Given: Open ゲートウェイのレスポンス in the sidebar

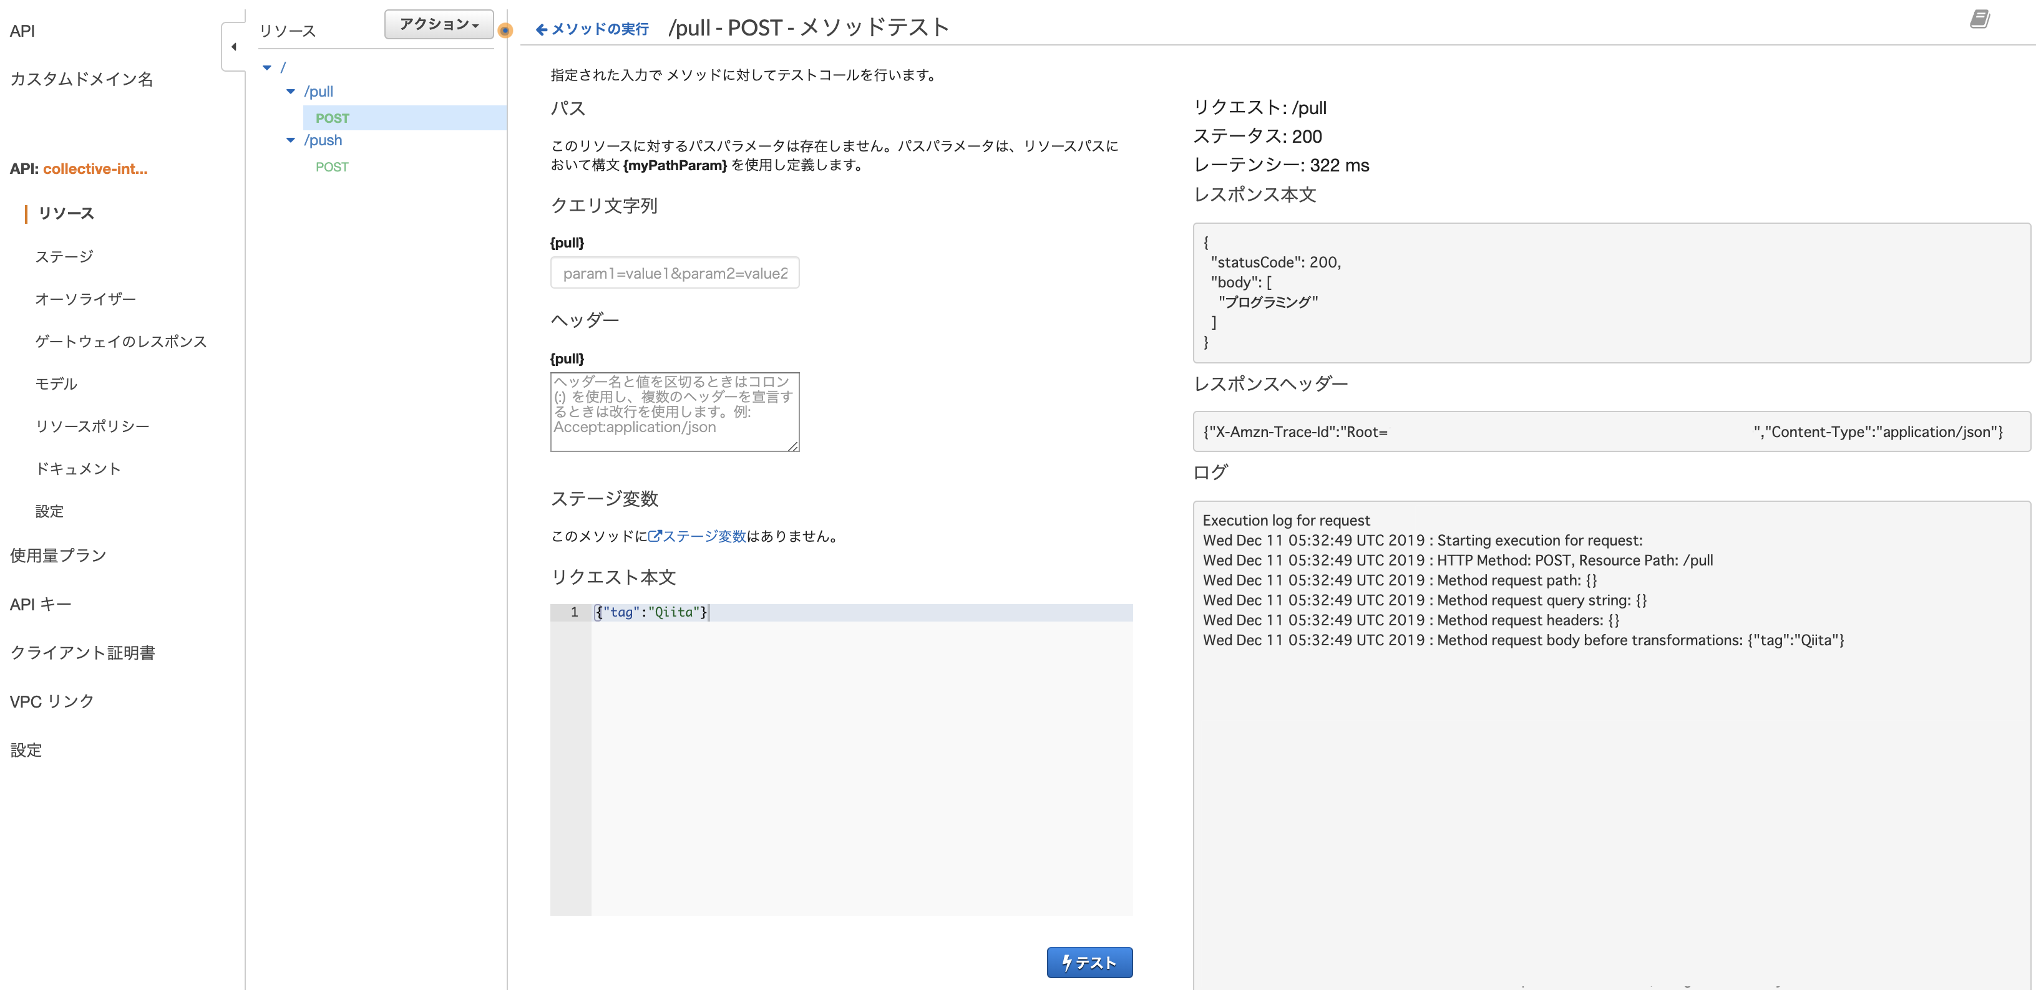Looking at the screenshot, I should pyautogui.click(x=121, y=342).
